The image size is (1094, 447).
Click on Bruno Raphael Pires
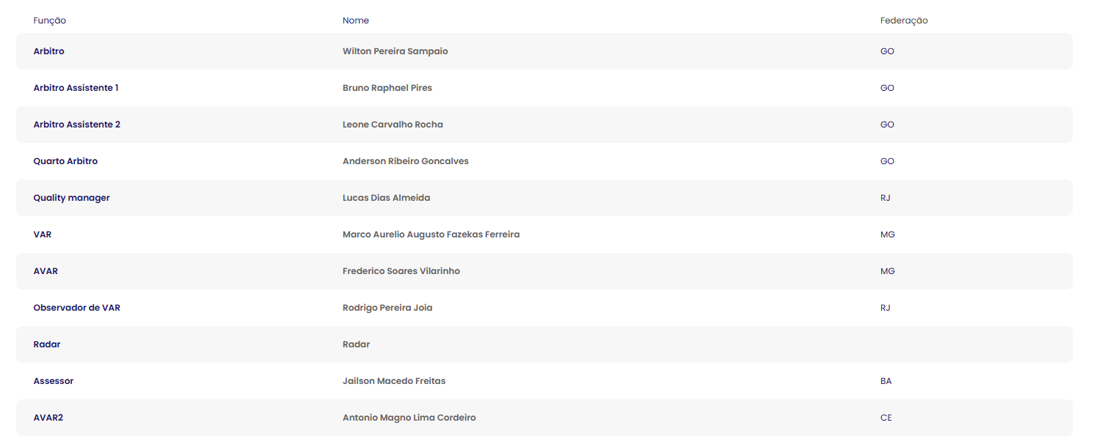click(387, 88)
